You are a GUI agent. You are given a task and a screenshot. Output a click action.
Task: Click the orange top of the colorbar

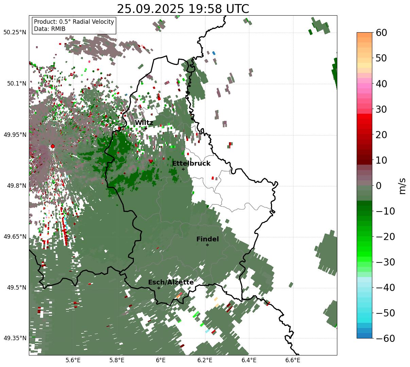point(364,35)
